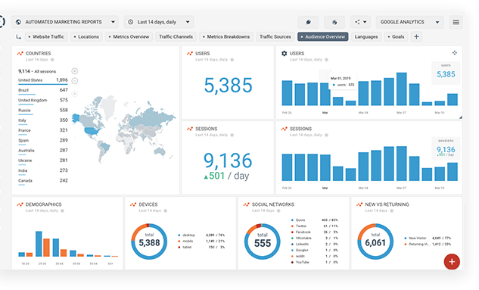Viewport: 479px width, 290px height.
Task: Click the trend icon beside NEW VS RETURNING title
Action: tap(359, 204)
